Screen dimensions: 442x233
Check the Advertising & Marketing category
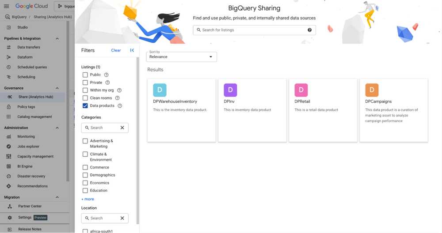coord(85,141)
